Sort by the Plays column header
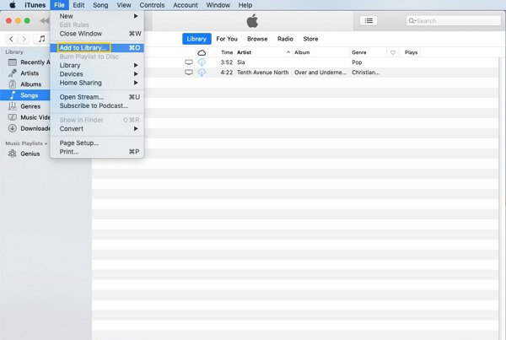This screenshot has width=506, height=340. coord(412,52)
